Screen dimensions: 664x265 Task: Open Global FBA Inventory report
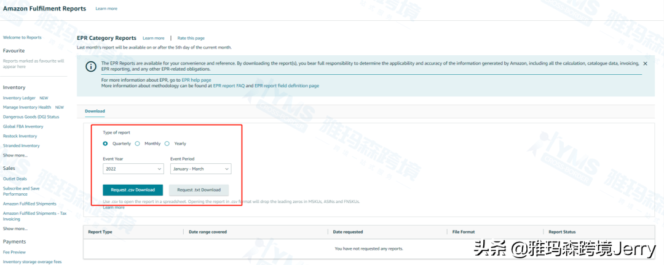[x=23, y=127]
